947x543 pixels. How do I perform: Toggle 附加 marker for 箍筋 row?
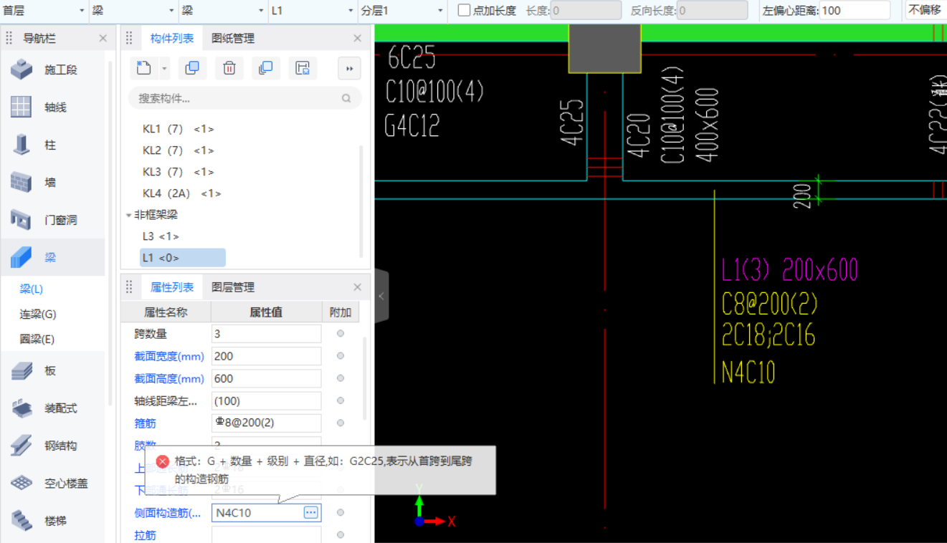coord(341,423)
